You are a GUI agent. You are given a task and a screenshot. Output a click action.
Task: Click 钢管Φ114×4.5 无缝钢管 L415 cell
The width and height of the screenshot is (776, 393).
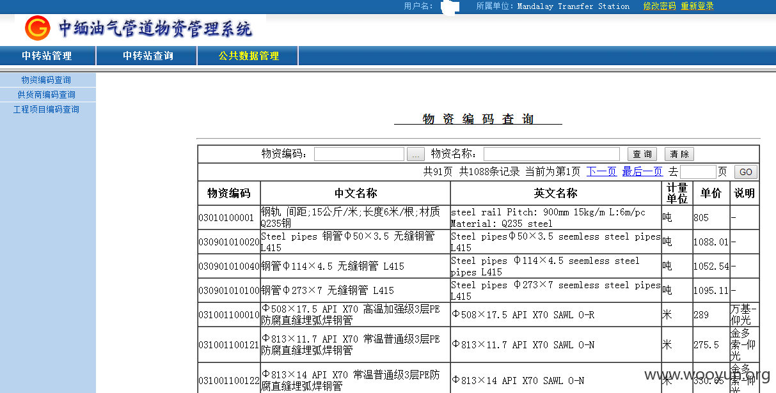coord(356,266)
